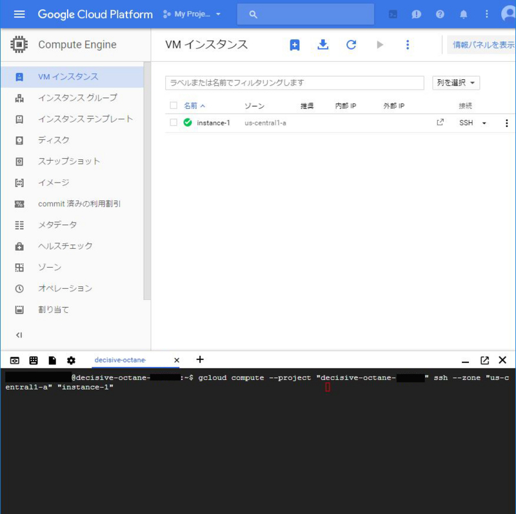Activate Cloud Shell icon in header
Image resolution: width=516 pixels, height=514 pixels.
tap(393, 14)
